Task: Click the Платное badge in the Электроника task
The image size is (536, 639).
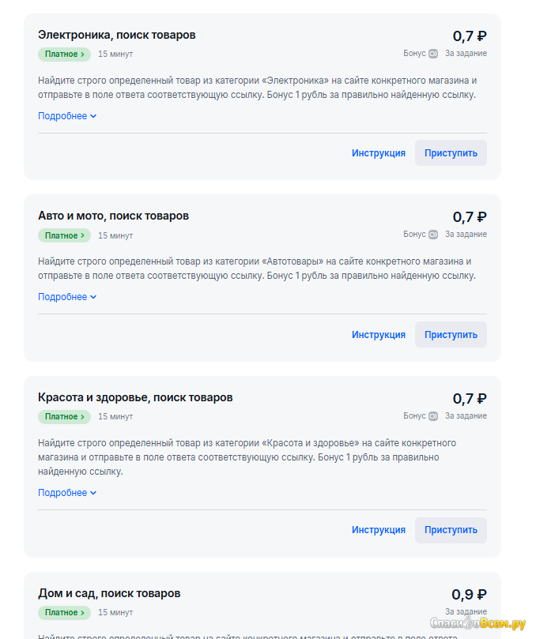Action: [65, 55]
